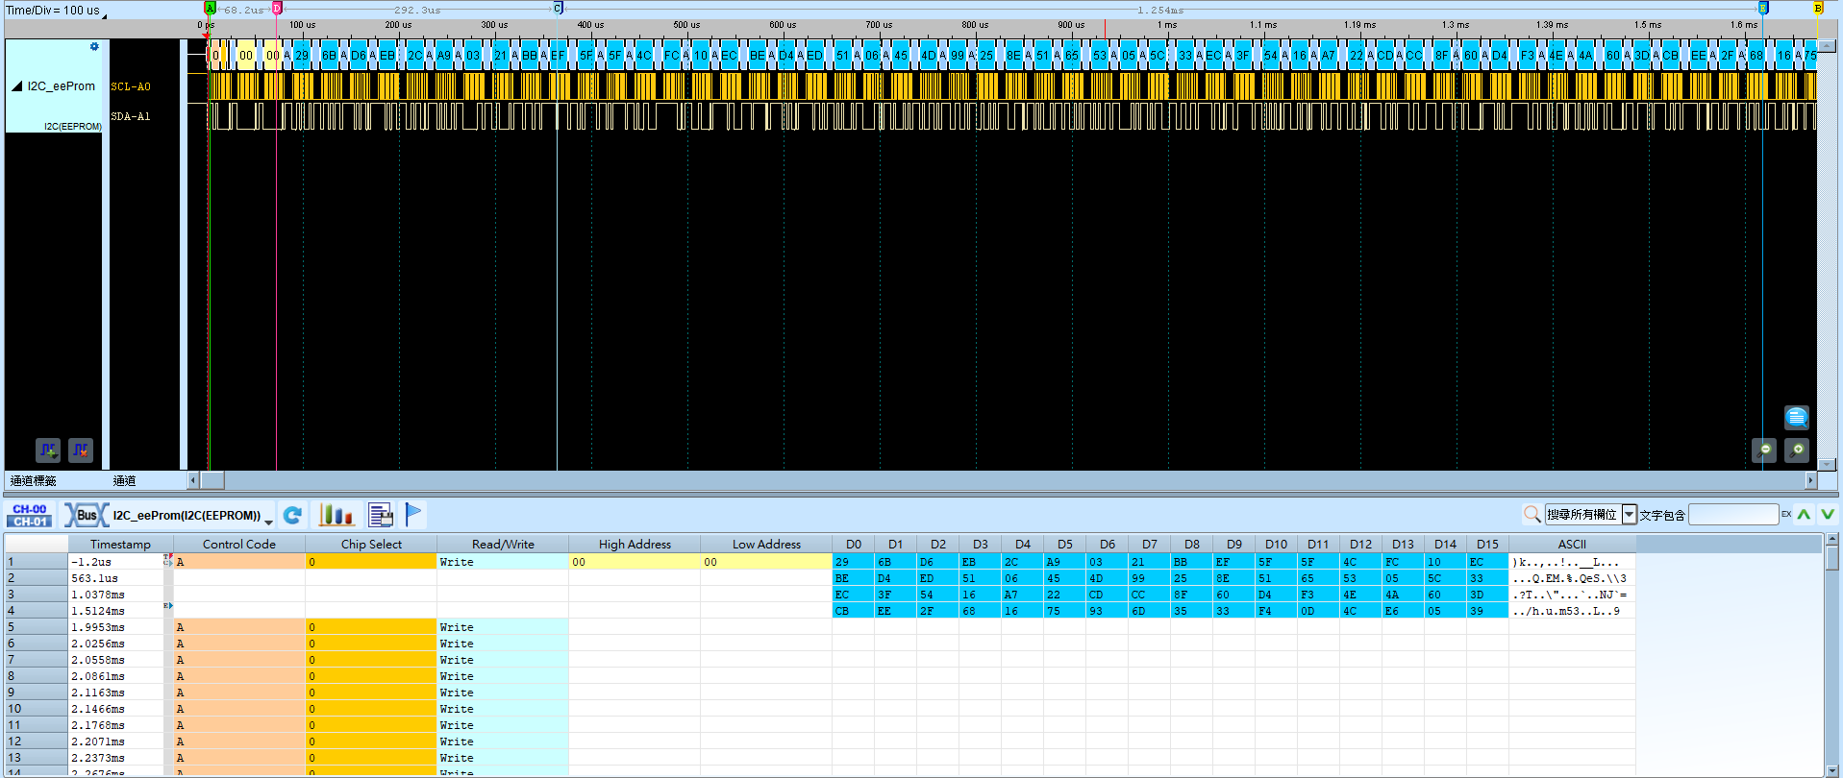The image size is (1843, 778).
Task: Click the delete channel icon below waveforms
Action: [81, 450]
